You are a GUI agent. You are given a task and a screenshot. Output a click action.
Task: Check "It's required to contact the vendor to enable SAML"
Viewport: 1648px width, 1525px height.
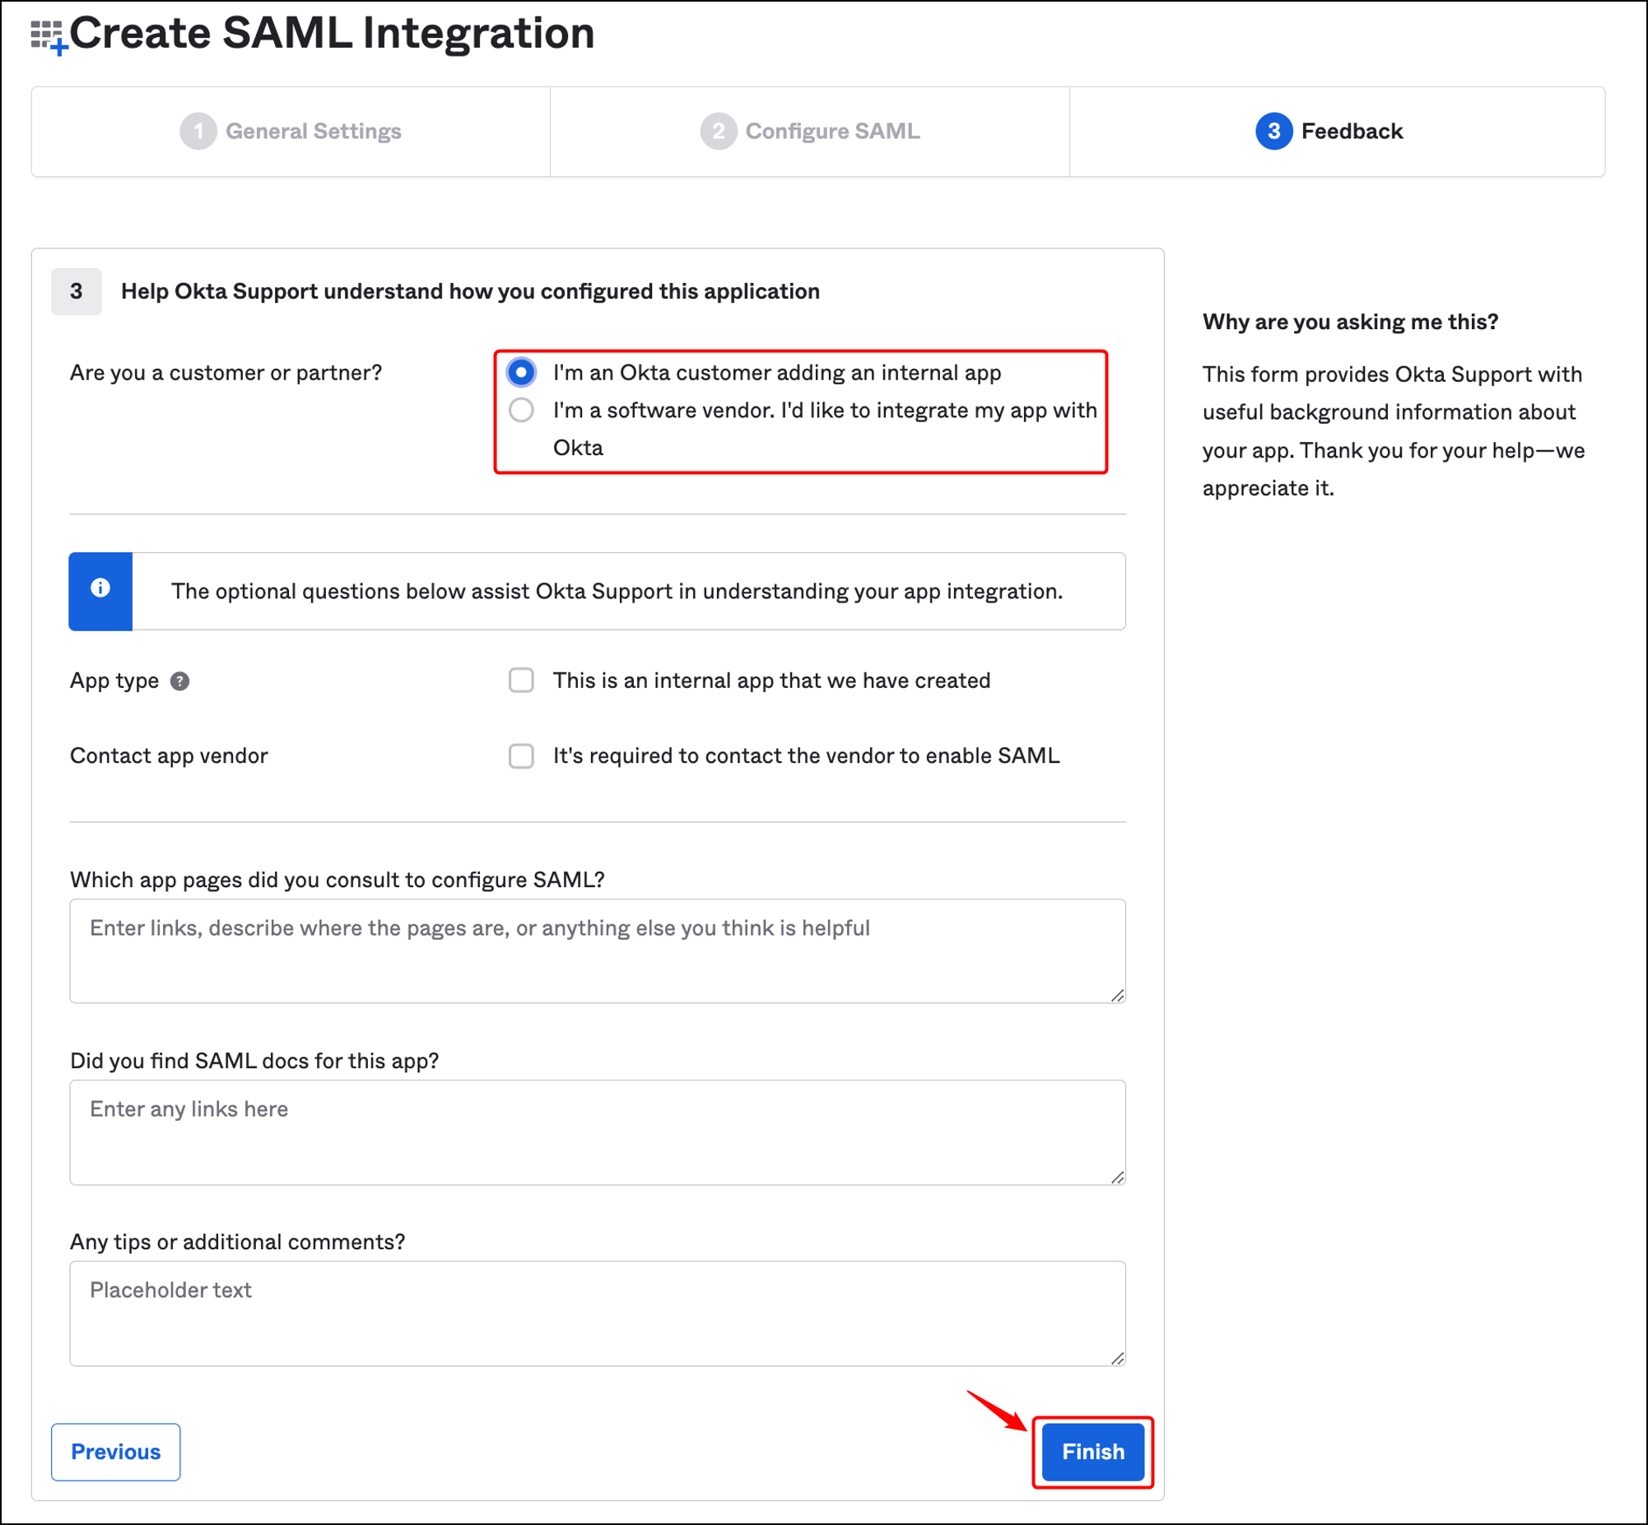coord(522,756)
